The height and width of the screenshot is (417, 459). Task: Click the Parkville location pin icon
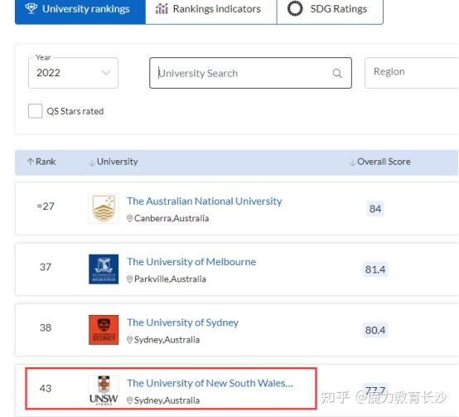point(130,279)
